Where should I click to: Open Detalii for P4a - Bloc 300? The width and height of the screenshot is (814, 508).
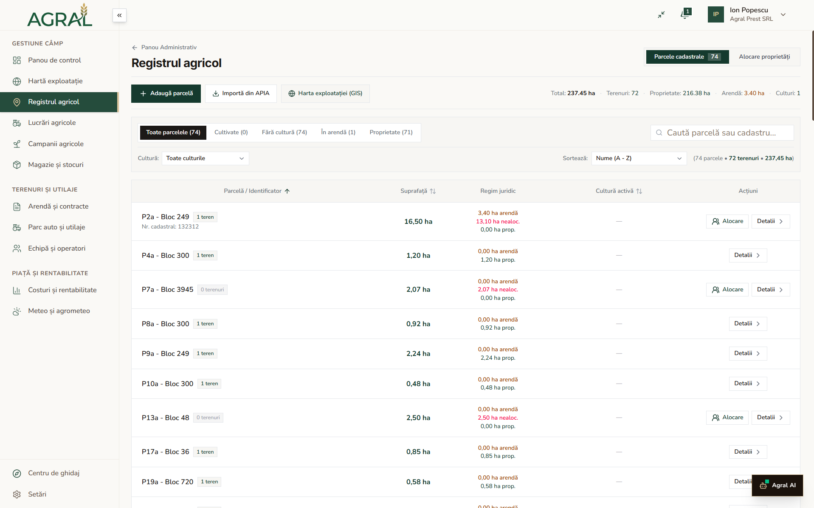(748, 255)
